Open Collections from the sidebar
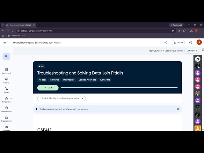 pyautogui.click(x=6, y=100)
